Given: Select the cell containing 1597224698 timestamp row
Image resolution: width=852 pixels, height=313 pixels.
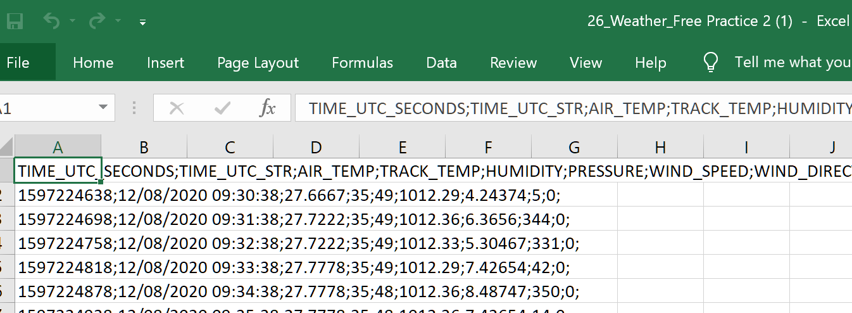Looking at the screenshot, I should 58,219.
